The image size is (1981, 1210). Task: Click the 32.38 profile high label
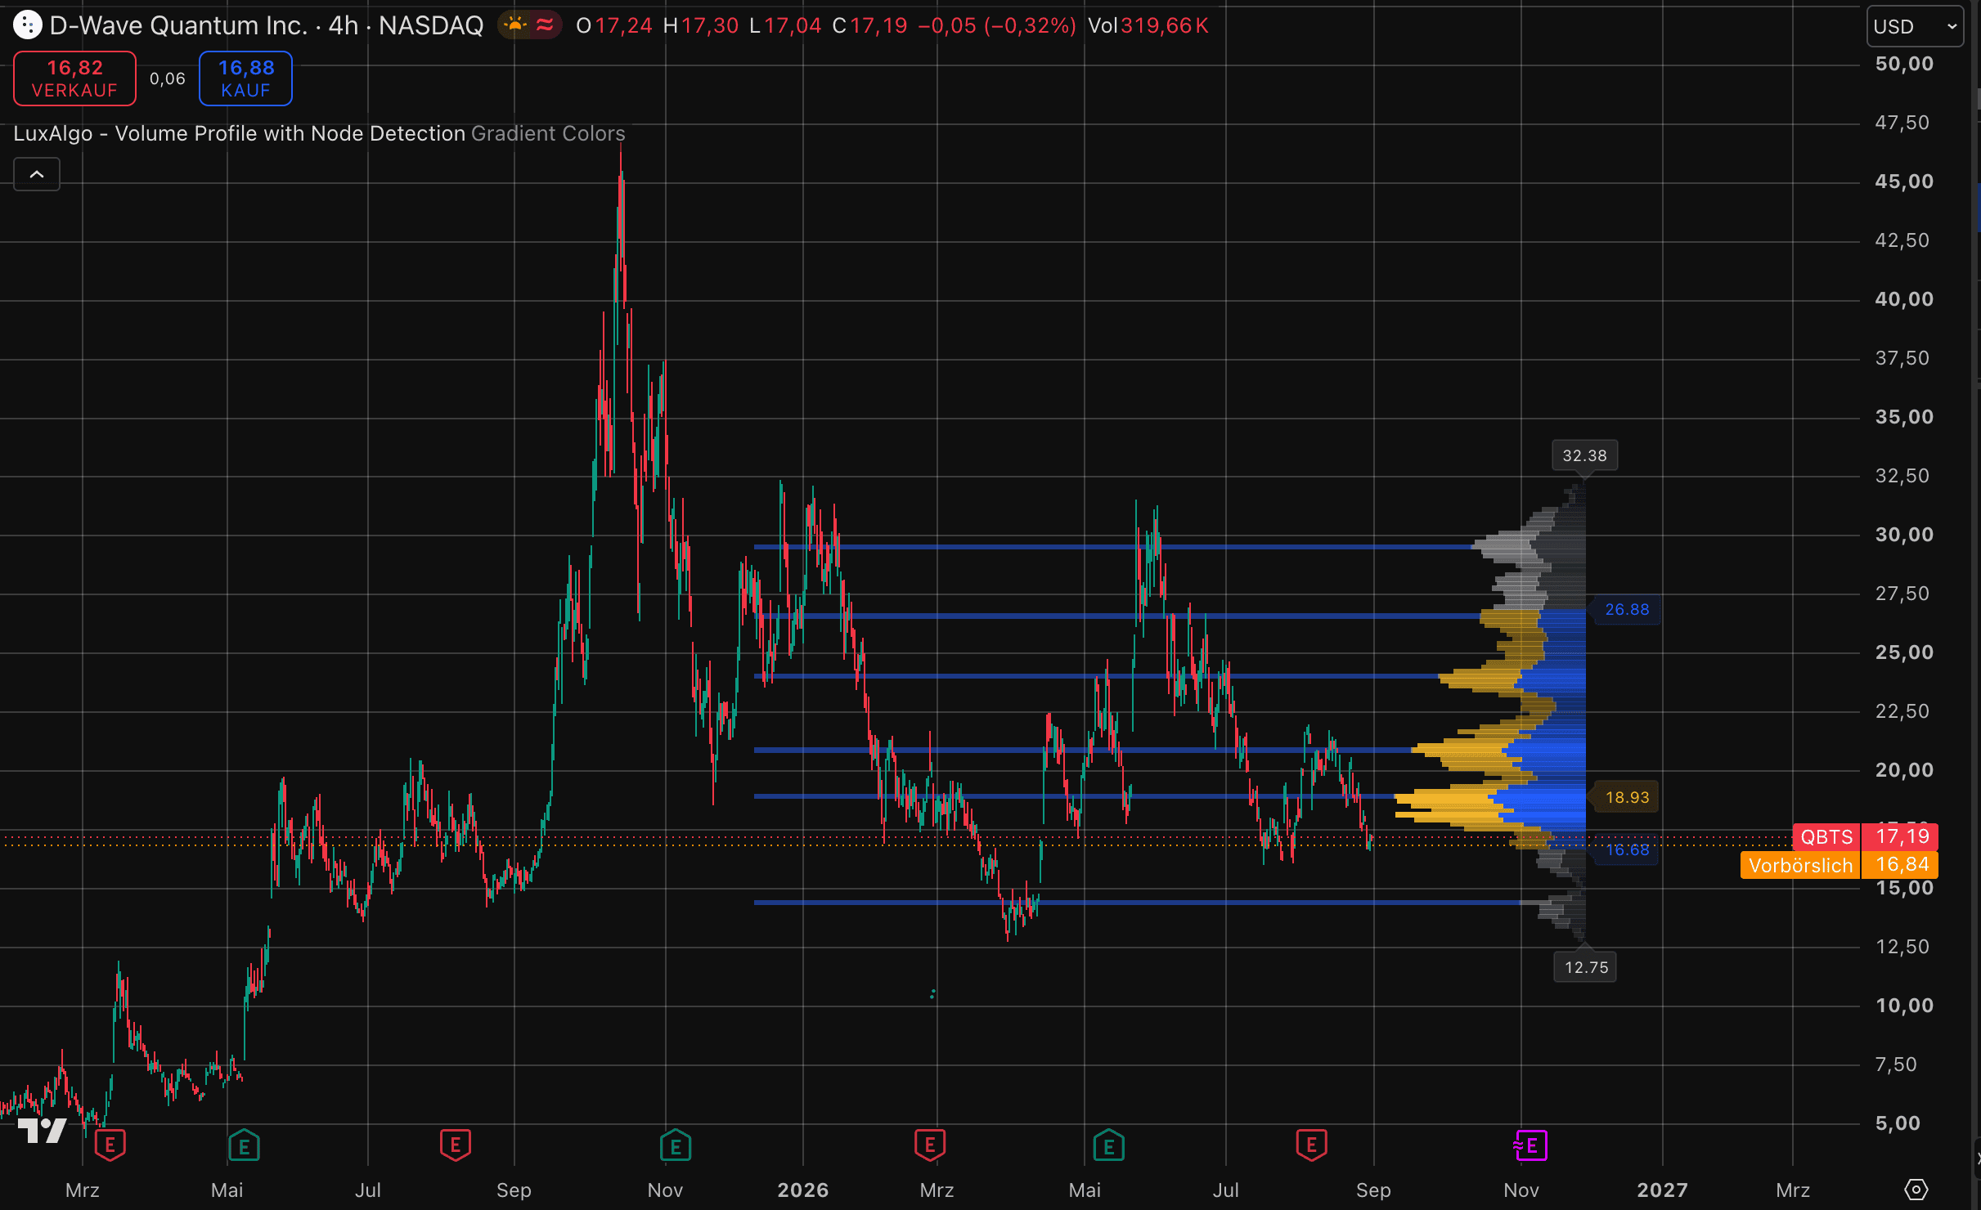click(x=1585, y=455)
